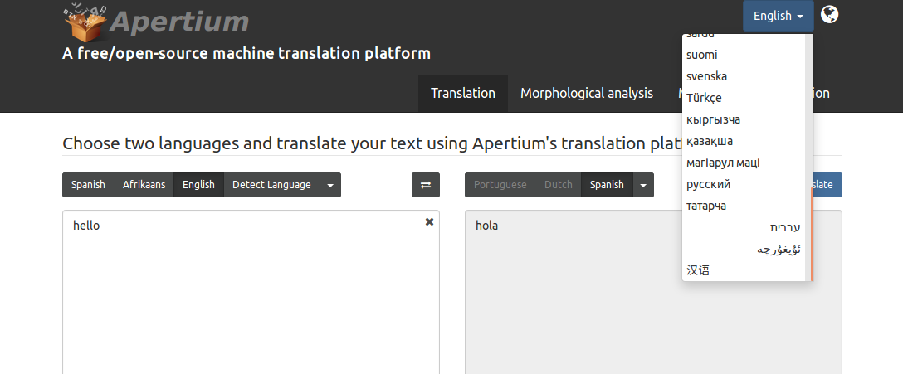This screenshot has height=374, width=903.
Task: Pick кыргызча from the language menu
Action: tap(744, 119)
